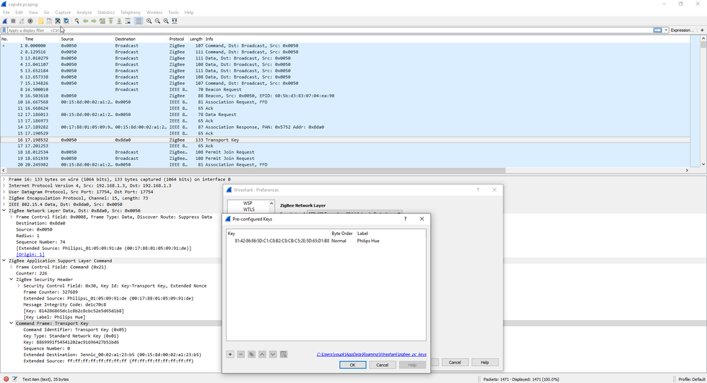Expand User Datagram Protocol row
The width and height of the screenshot is (707, 383).
pyautogui.click(x=4, y=192)
